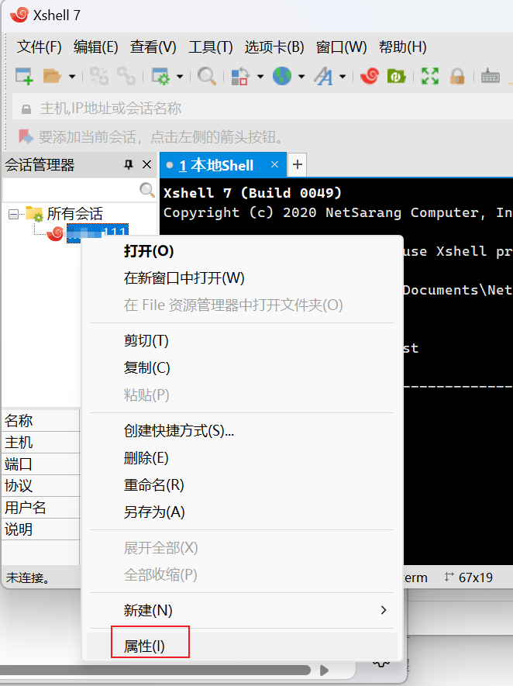The width and height of the screenshot is (513, 686).
Task: Expand the Font dropdown arrow
Action: [343, 77]
